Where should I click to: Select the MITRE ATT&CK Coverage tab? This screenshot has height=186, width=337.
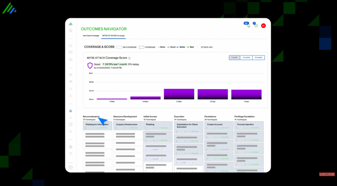tap(113, 36)
